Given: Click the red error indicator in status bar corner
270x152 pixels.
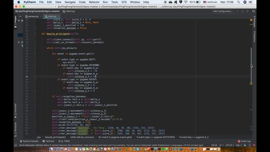Looking at the screenshot, I should [x=254, y=145].
